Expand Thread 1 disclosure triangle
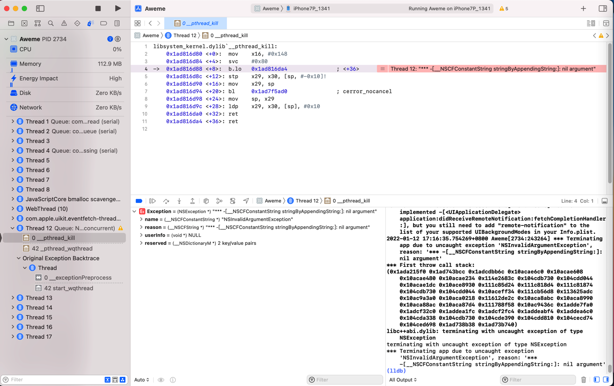Viewport: 614px width, 386px height. point(13,121)
